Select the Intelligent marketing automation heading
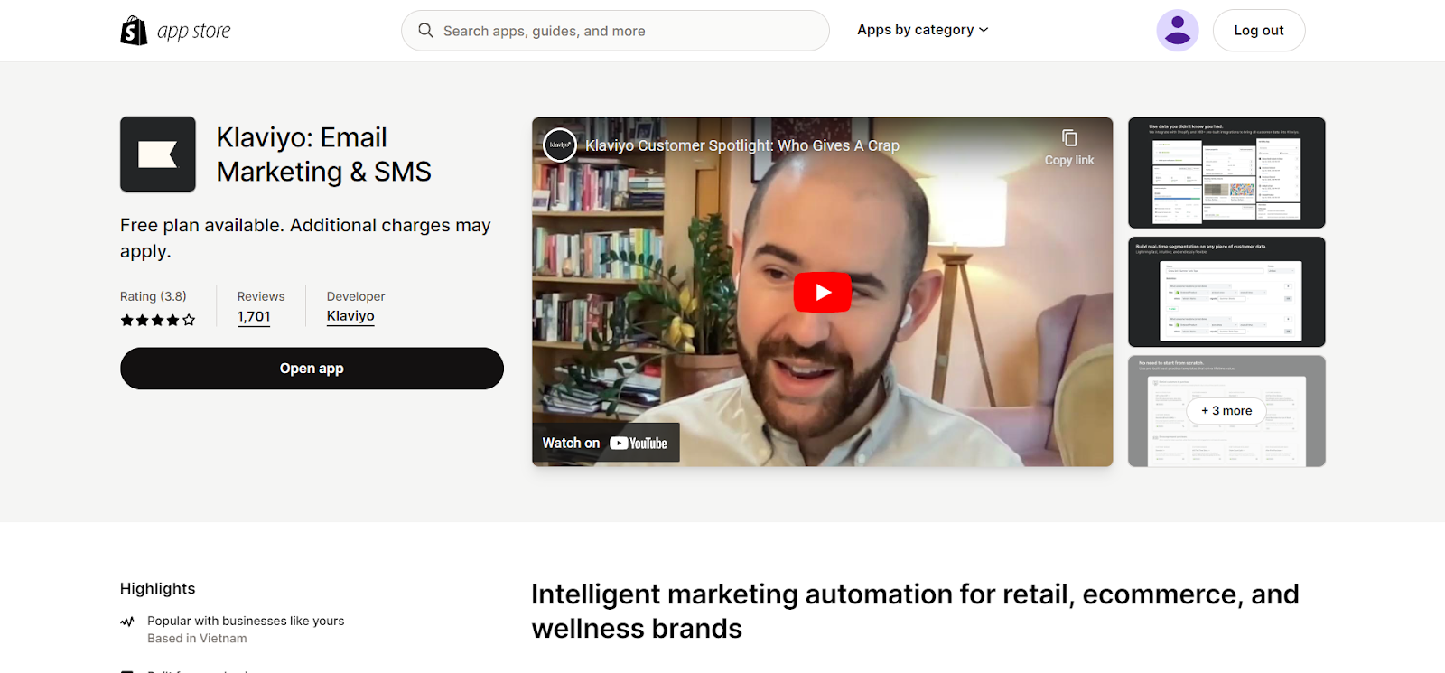This screenshot has height=673, width=1445. point(915,612)
